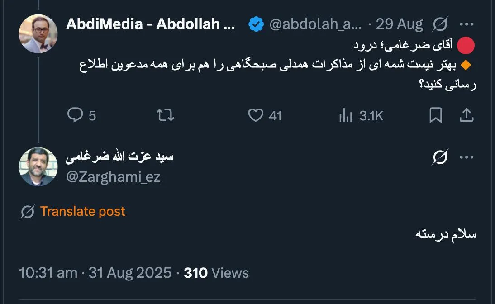Click Grok icon beside 29 Aug date

click(x=440, y=24)
